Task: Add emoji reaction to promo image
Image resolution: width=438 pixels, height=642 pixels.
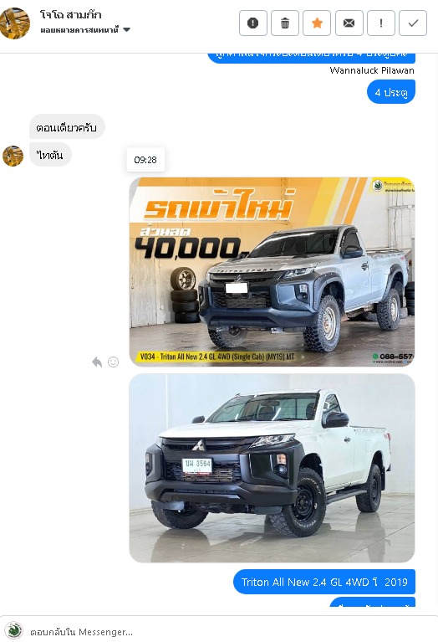Action: tap(114, 362)
